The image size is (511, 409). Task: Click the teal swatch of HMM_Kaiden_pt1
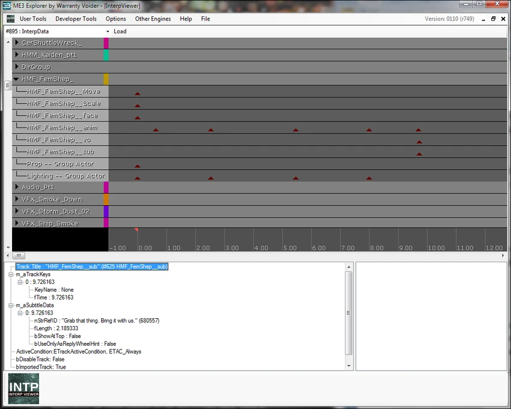(x=106, y=55)
